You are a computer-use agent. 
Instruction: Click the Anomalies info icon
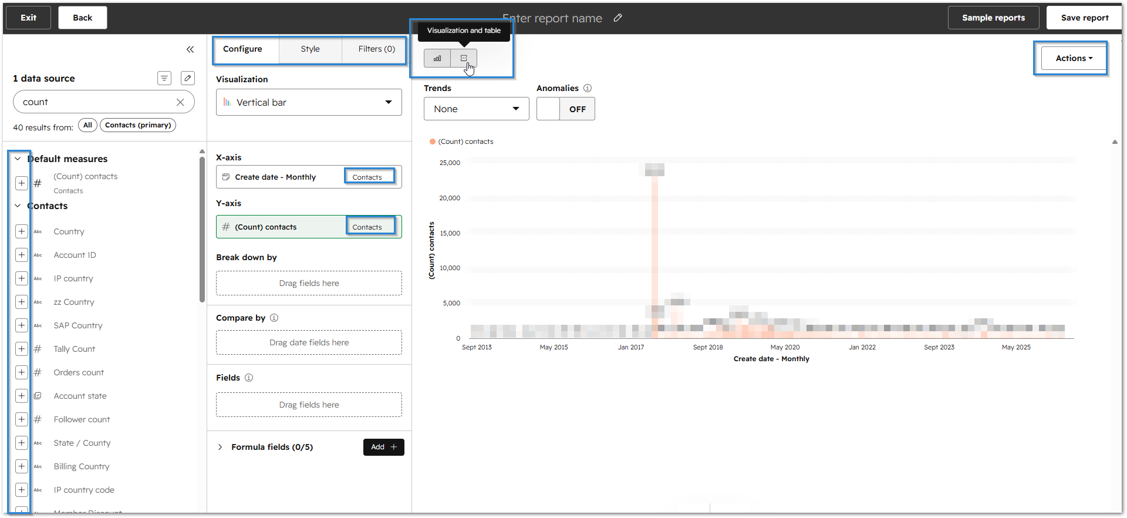click(588, 88)
